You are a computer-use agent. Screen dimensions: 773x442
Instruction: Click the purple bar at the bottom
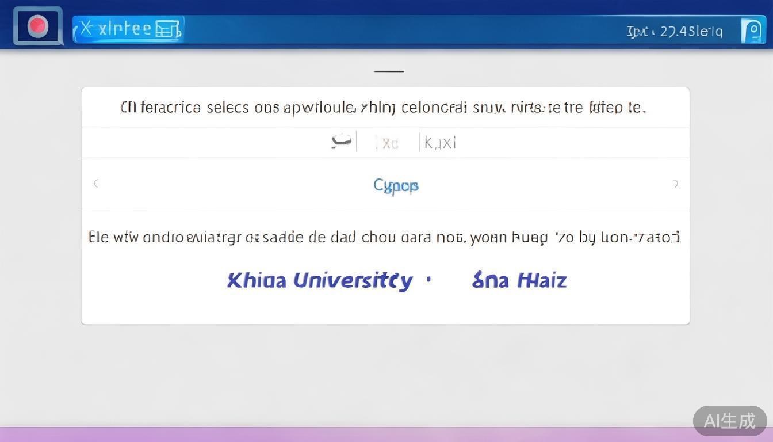tap(345, 435)
